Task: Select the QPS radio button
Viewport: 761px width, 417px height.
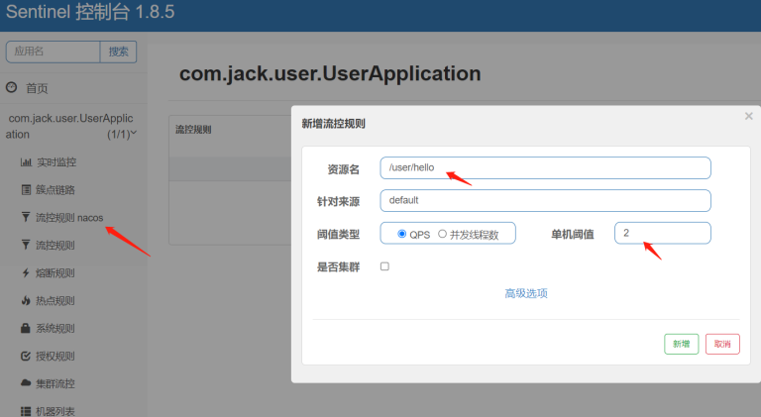Action: 402,234
